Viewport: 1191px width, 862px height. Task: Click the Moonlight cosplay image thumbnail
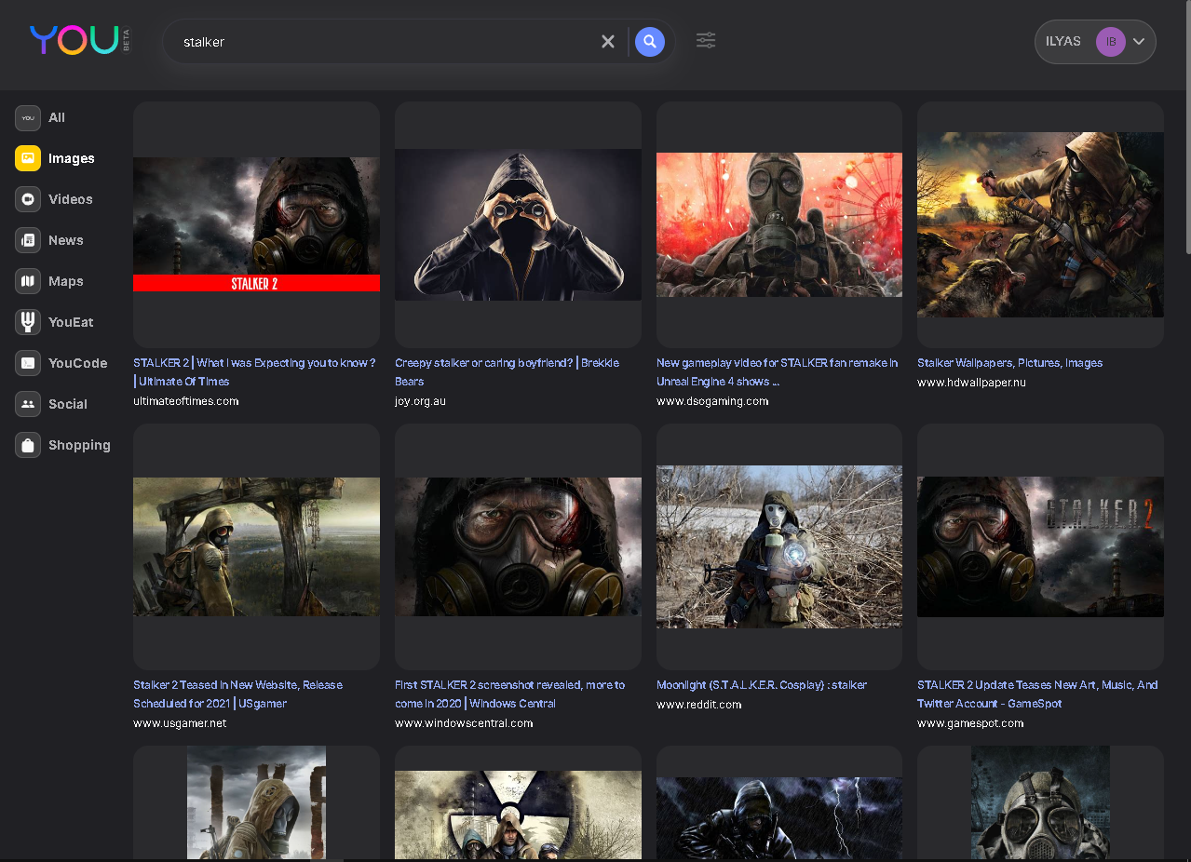click(x=778, y=546)
